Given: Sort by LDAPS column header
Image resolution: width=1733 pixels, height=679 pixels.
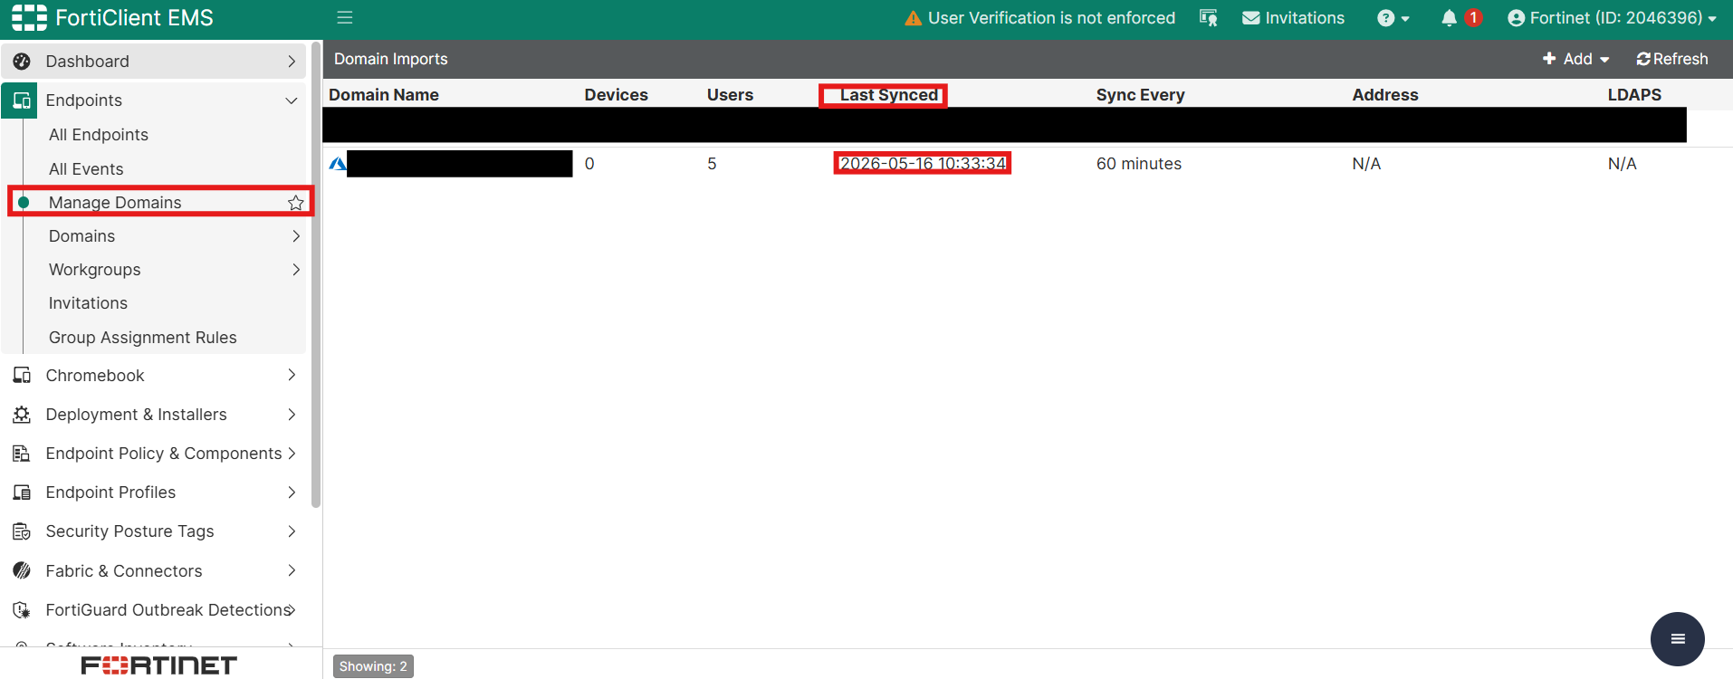Looking at the screenshot, I should click(1634, 95).
